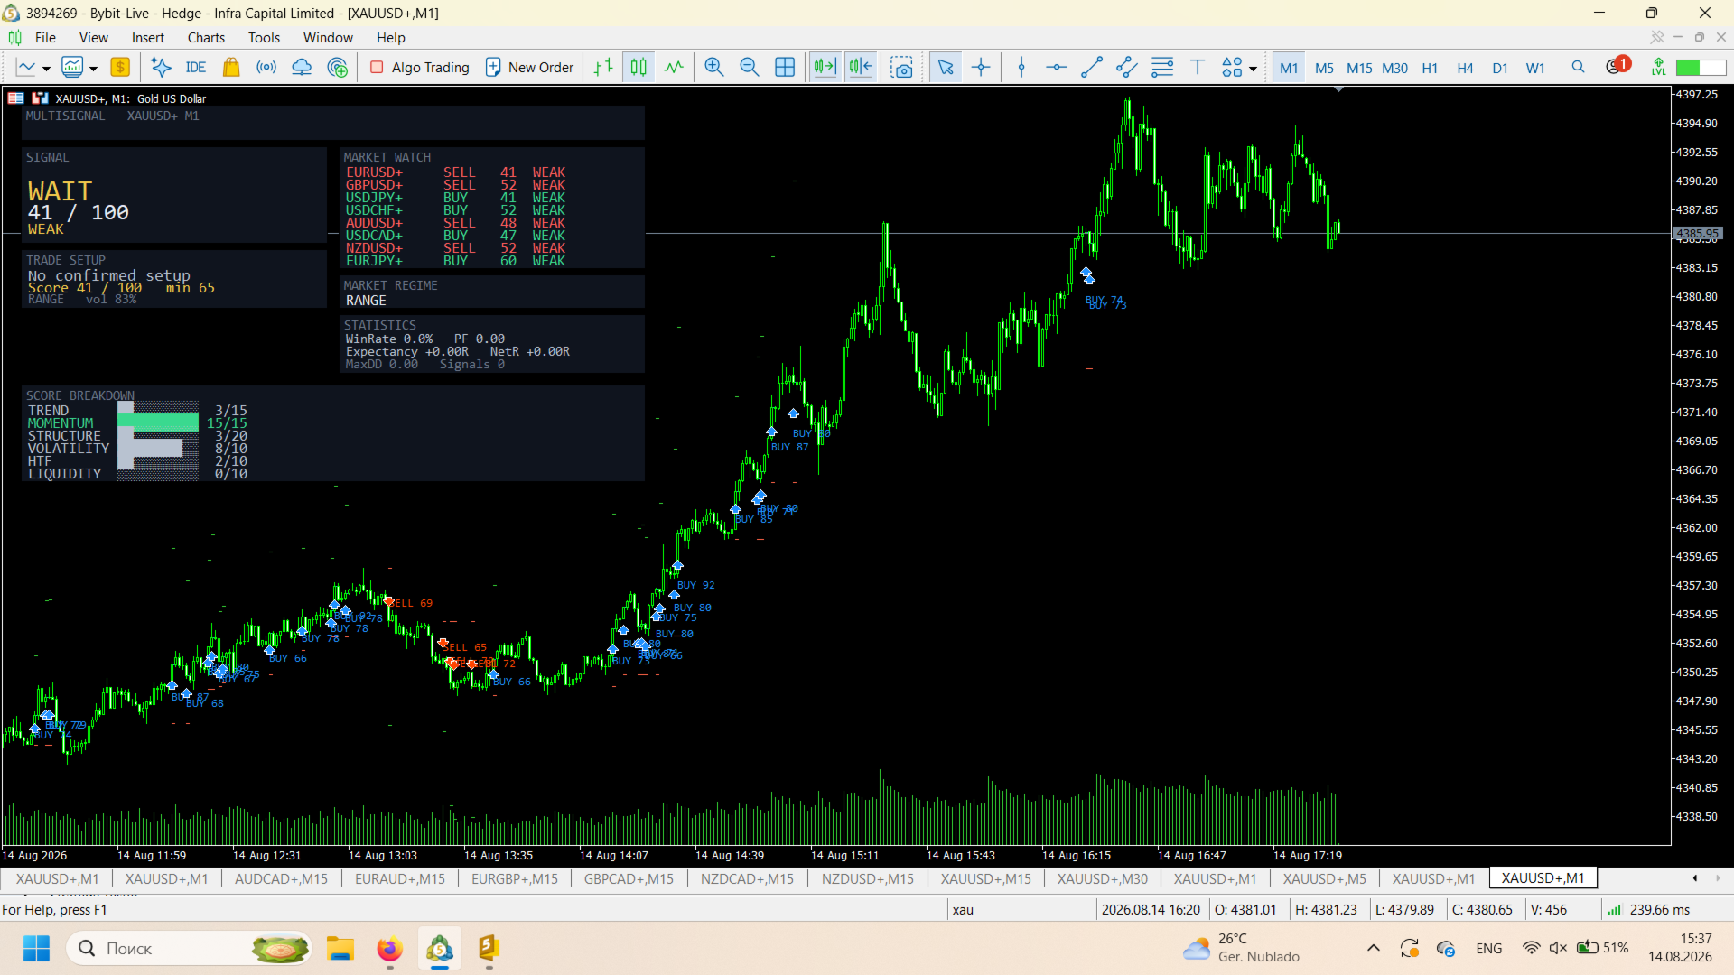The height and width of the screenshot is (975, 1734).
Task: Show the dollar-sign Market Watch icon
Action: [120, 67]
